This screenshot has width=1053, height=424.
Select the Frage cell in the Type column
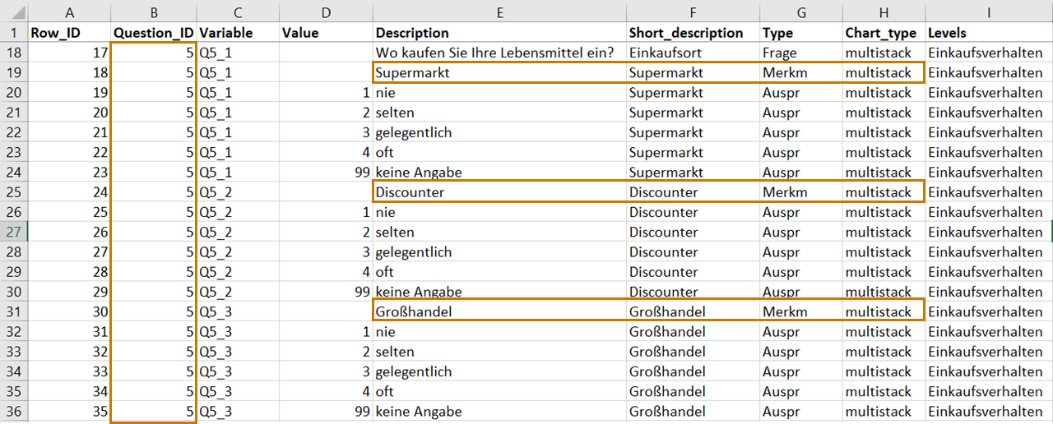pyautogui.click(x=801, y=53)
